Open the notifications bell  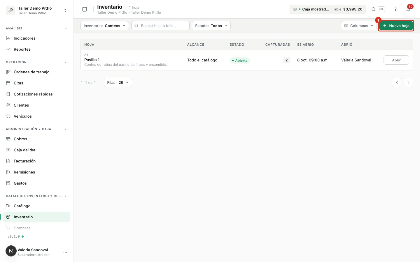pos(408,9)
